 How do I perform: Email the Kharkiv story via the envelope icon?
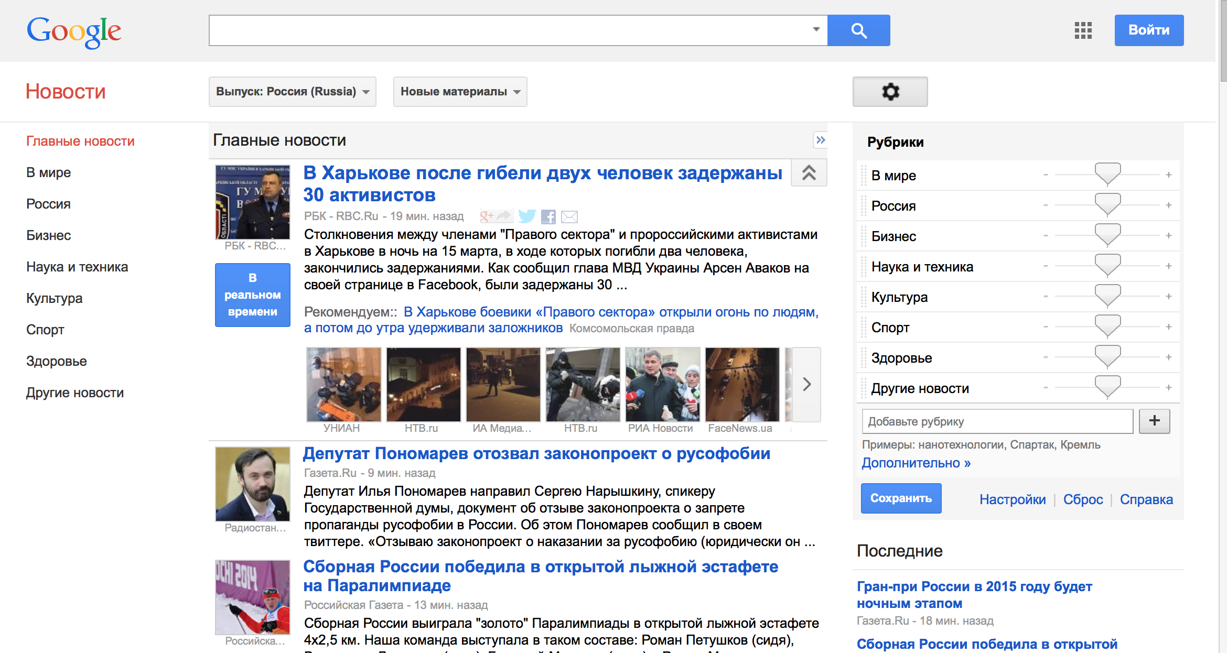(x=569, y=216)
